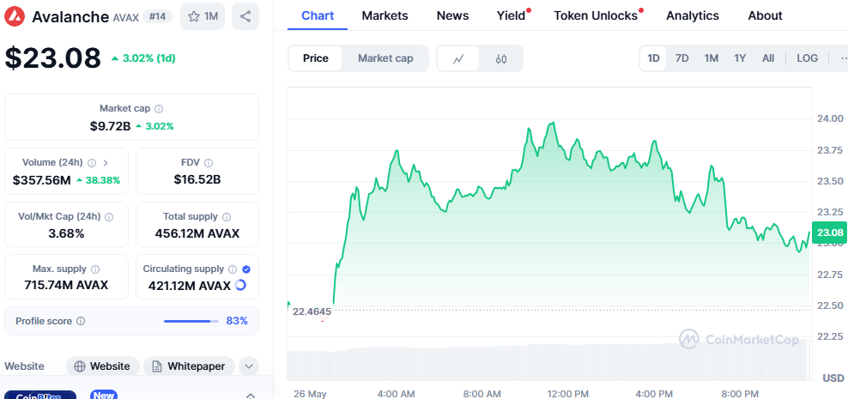
Task: Open Market cap info tooltip icon
Action: pyautogui.click(x=159, y=109)
